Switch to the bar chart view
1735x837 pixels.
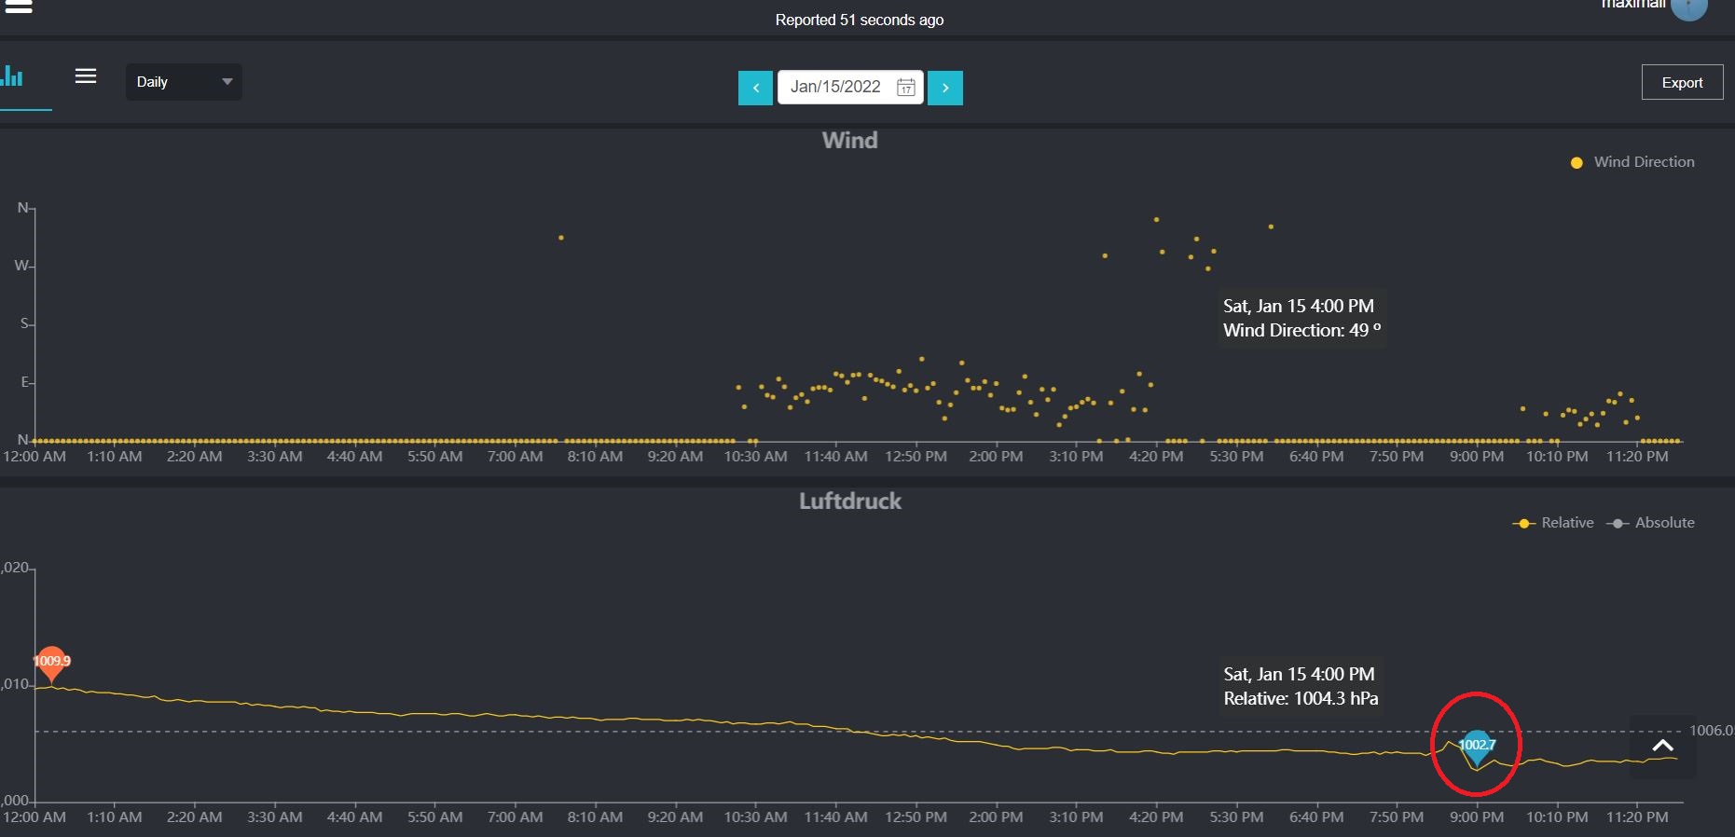coord(13,77)
